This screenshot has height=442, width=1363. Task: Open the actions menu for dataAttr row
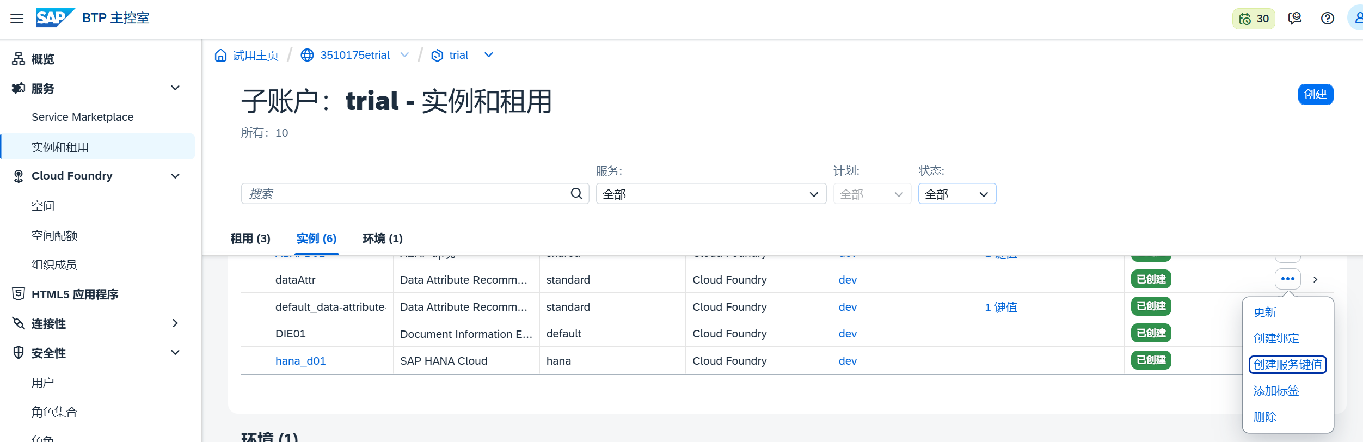(1288, 279)
